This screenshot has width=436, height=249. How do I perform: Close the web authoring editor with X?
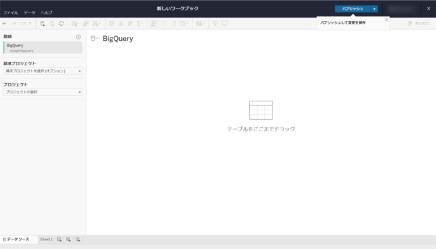429,9
